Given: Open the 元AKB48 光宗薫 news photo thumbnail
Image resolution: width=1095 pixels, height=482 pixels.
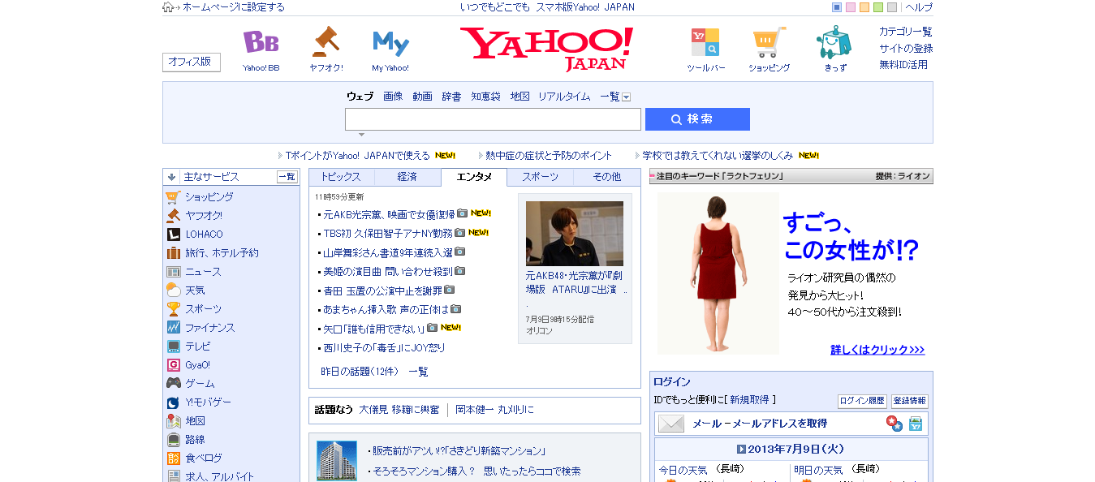Looking at the screenshot, I should [x=575, y=234].
